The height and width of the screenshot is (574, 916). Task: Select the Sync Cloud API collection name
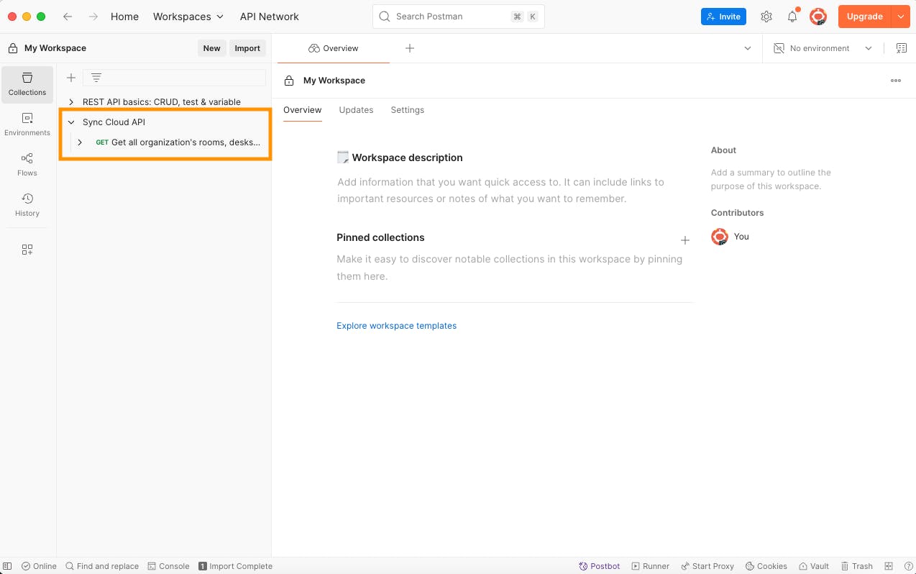point(114,122)
